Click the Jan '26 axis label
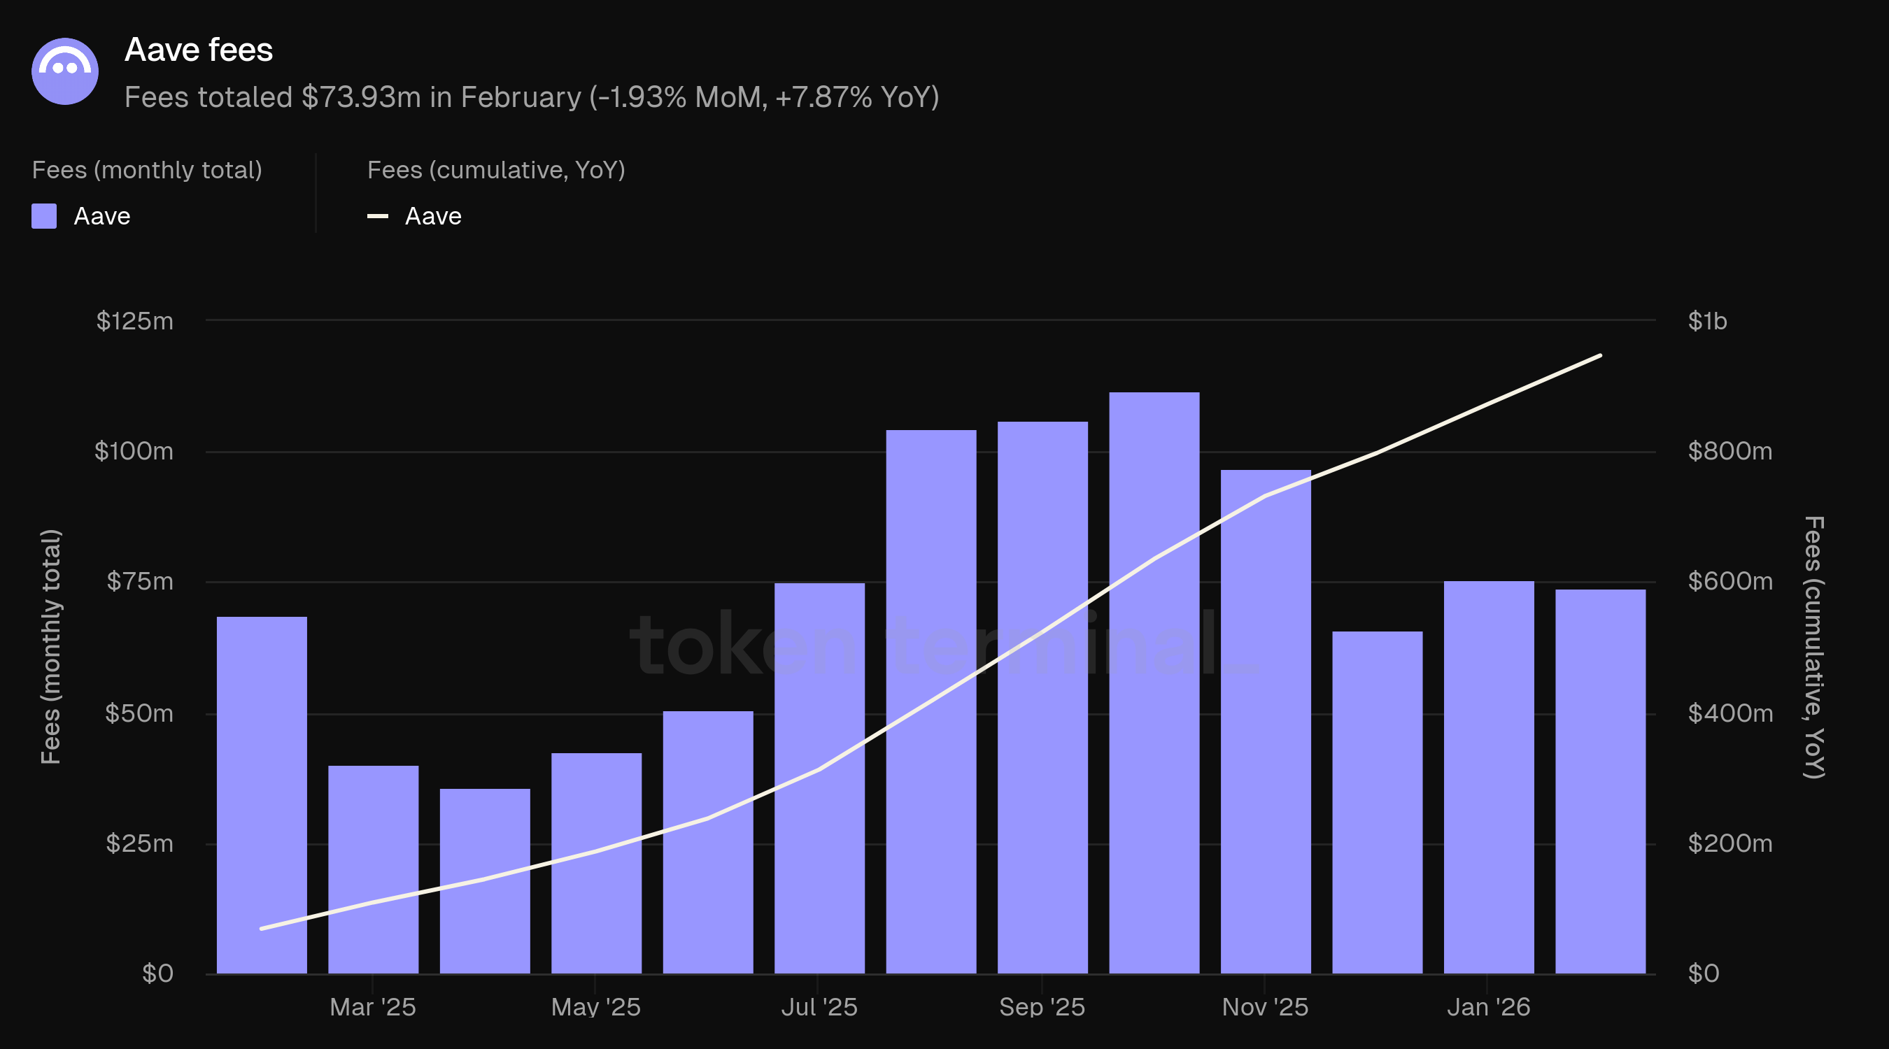The height and width of the screenshot is (1049, 1889). tap(1488, 1006)
